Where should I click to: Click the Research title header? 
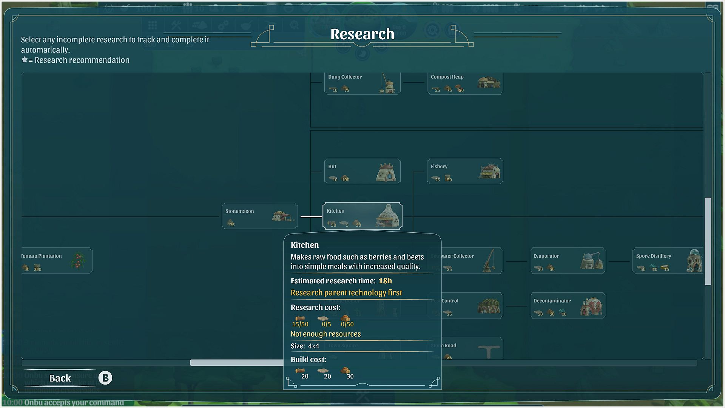362,34
